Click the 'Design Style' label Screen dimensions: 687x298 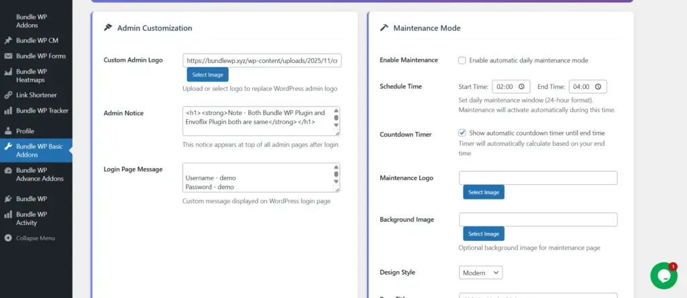click(397, 272)
